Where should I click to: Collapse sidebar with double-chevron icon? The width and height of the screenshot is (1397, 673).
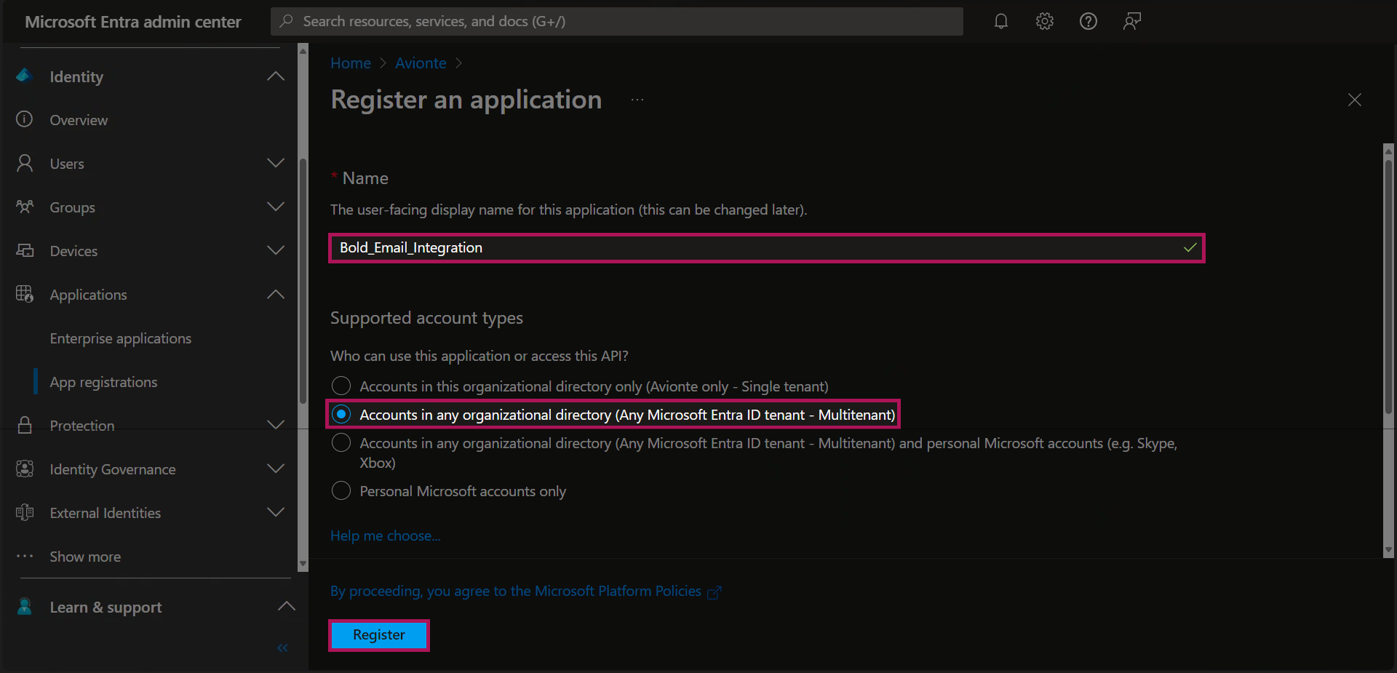(282, 648)
